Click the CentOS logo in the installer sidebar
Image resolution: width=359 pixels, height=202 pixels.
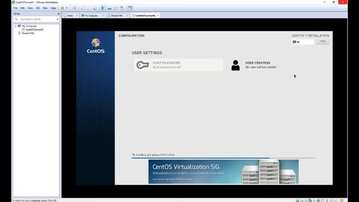(95, 46)
